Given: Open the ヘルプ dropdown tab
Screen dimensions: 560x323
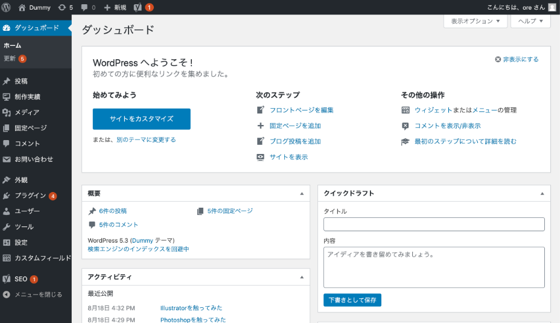Looking at the screenshot, I should [x=530, y=21].
